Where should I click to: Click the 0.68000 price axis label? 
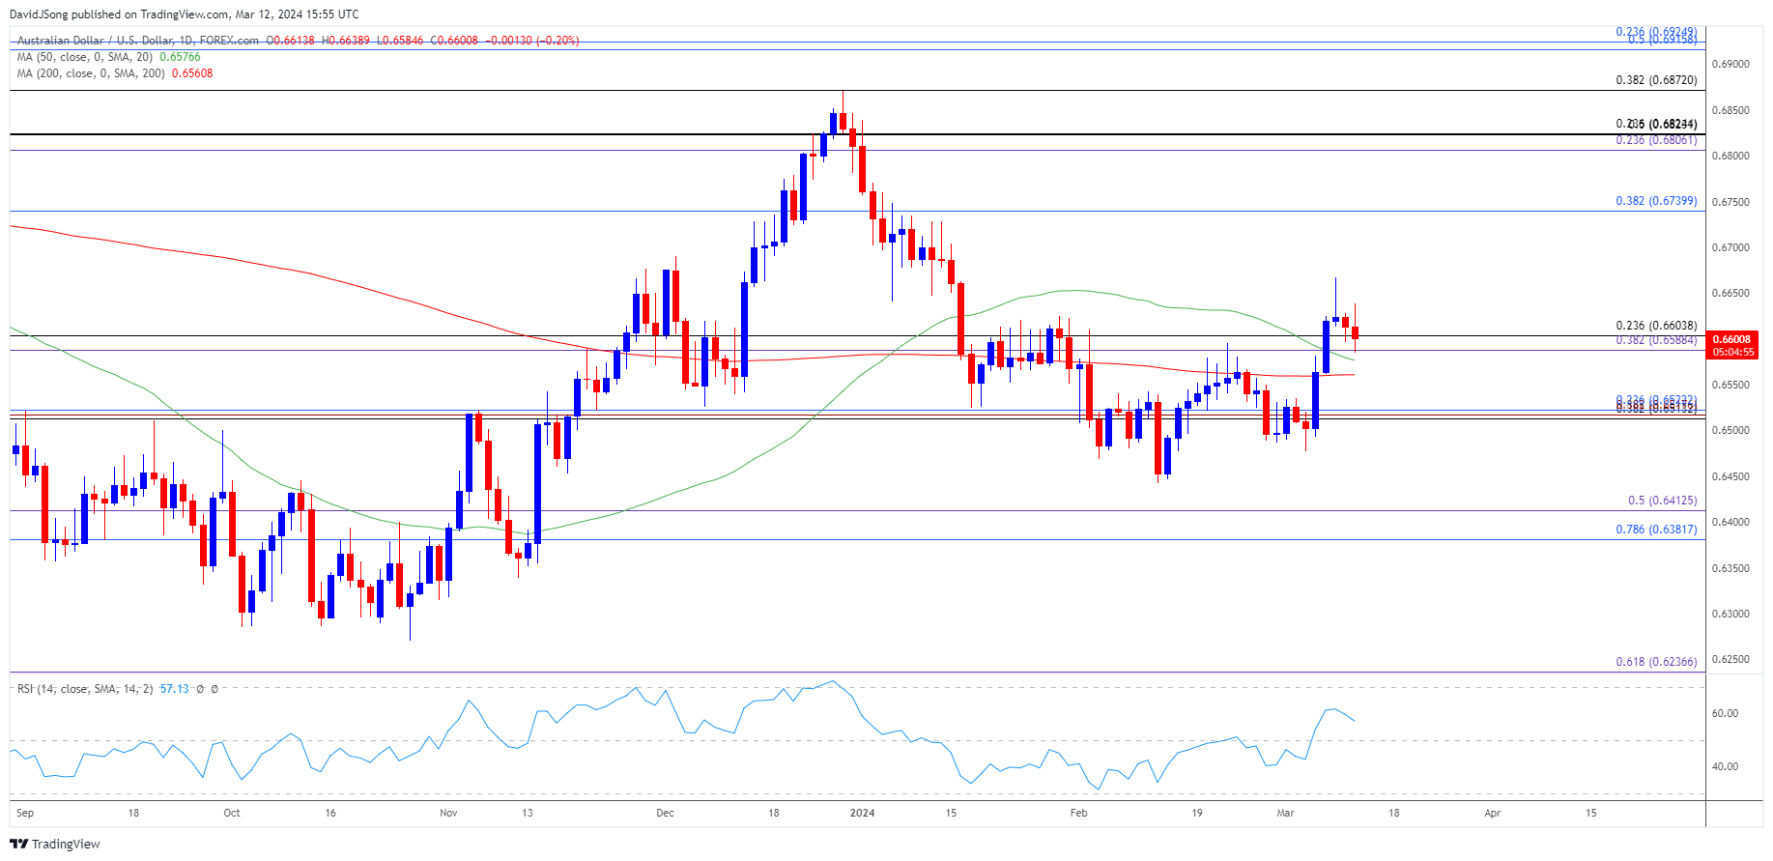point(1730,156)
